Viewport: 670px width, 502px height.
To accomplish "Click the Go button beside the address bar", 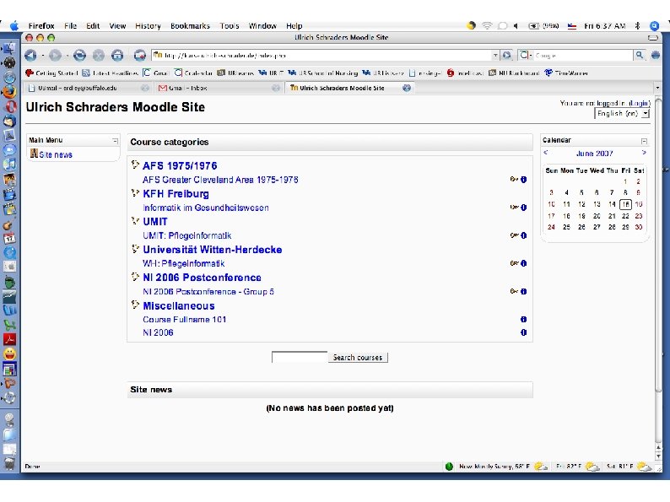I will point(507,55).
